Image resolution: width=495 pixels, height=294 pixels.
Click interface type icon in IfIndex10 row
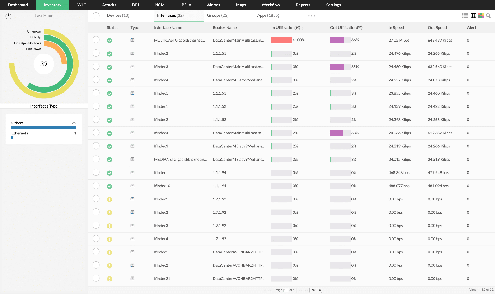pos(132,186)
